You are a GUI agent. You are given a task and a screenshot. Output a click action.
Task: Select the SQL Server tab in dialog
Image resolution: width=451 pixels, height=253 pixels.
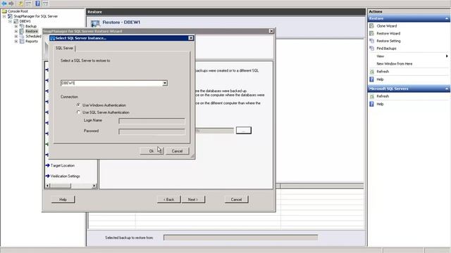64,48
